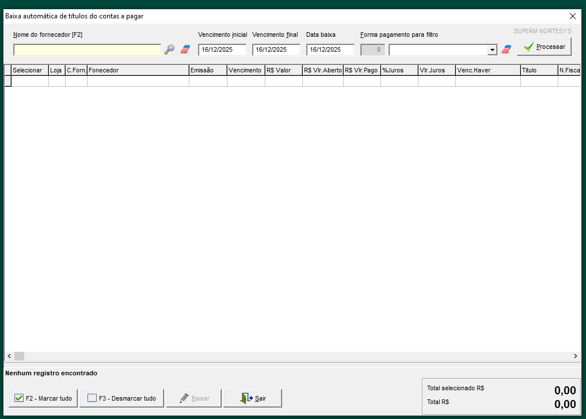Edit the Vencimento inicial date field
Viewport: 586px width, 419px height.
pyautogui.click(x=222, y=50)
